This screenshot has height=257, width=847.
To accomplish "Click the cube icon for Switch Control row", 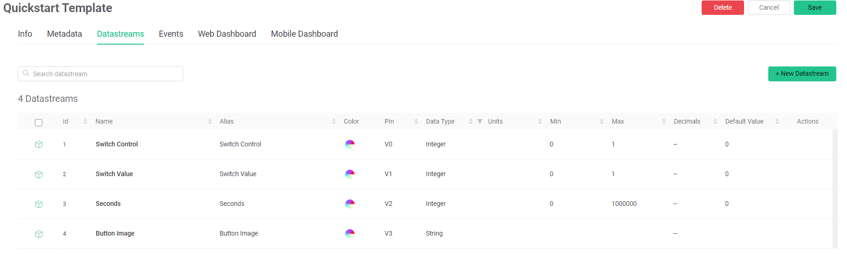I will pos(39,145).
